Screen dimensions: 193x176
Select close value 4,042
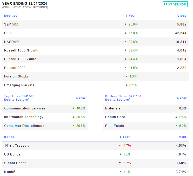[x=182, y=50]
